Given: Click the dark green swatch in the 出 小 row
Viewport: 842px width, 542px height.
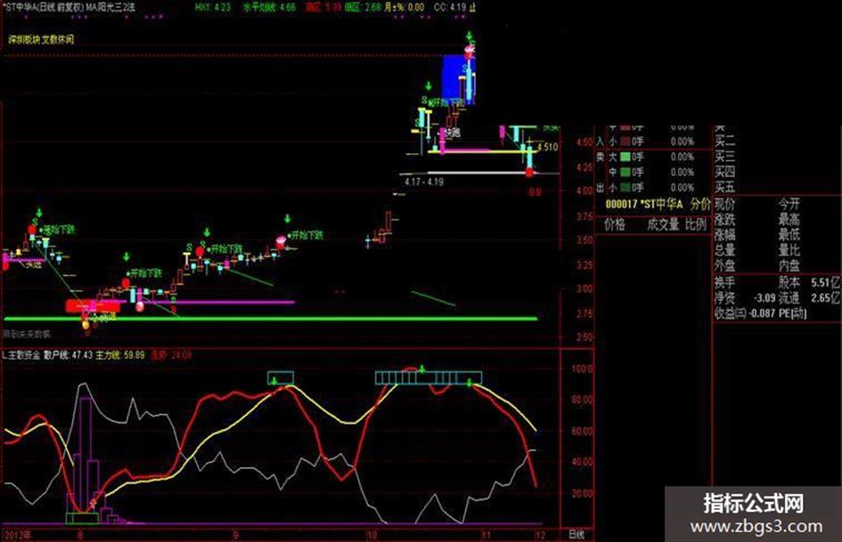Looking at the screenshot, I should [625, 187].
